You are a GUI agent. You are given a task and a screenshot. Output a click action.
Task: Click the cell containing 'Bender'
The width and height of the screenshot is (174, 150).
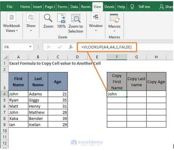pos(38,119)
